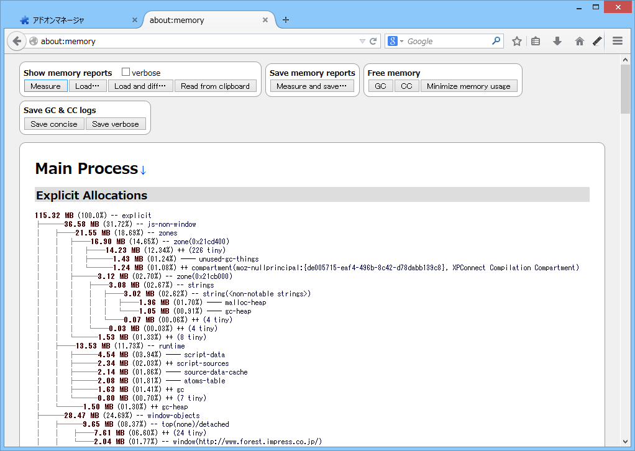Click the page identity globe icon

pyautogui.click(x=34, y=41)
